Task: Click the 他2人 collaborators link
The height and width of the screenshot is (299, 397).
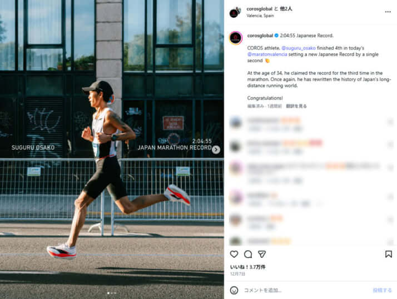Action: [x=286, y=8]
